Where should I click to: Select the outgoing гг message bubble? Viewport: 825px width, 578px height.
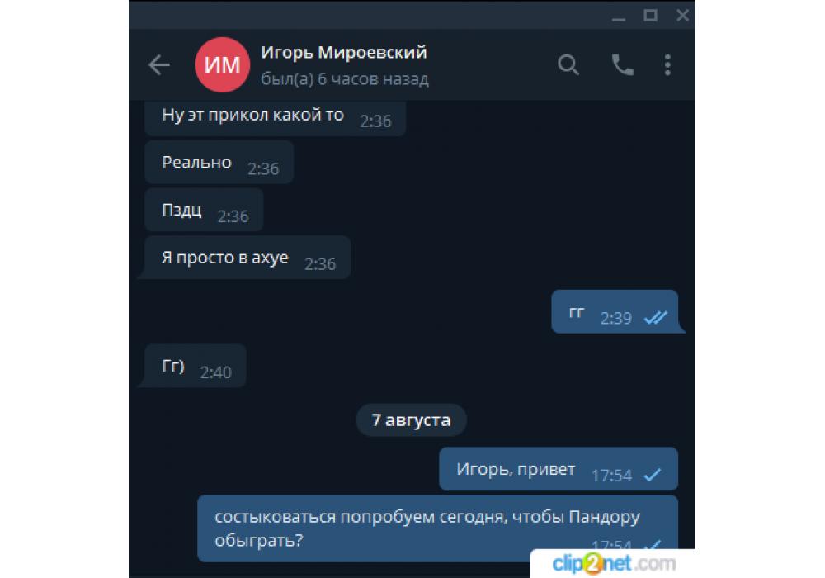[x=615, y=311]
